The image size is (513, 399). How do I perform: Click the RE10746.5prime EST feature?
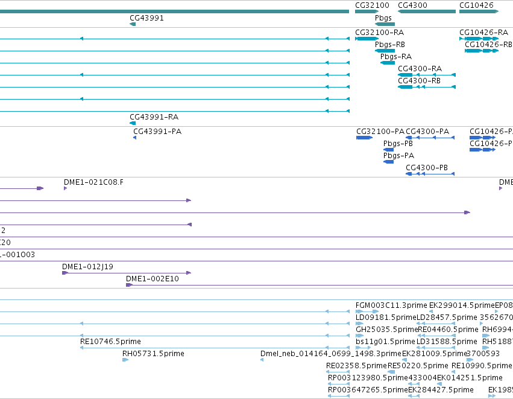pyautogui.click(x=215, y=348)
